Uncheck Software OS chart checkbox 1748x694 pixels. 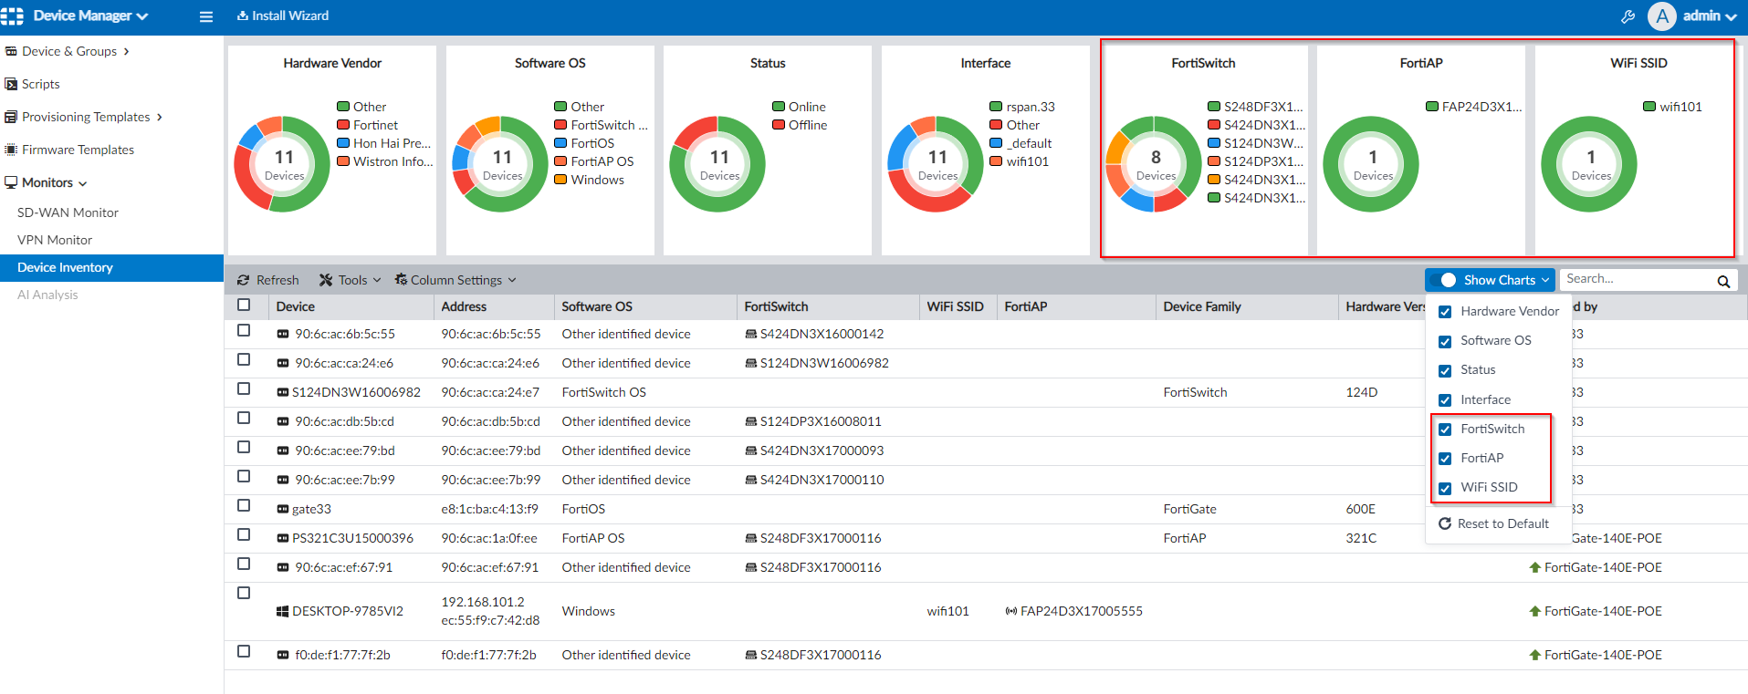(1445, 342)
